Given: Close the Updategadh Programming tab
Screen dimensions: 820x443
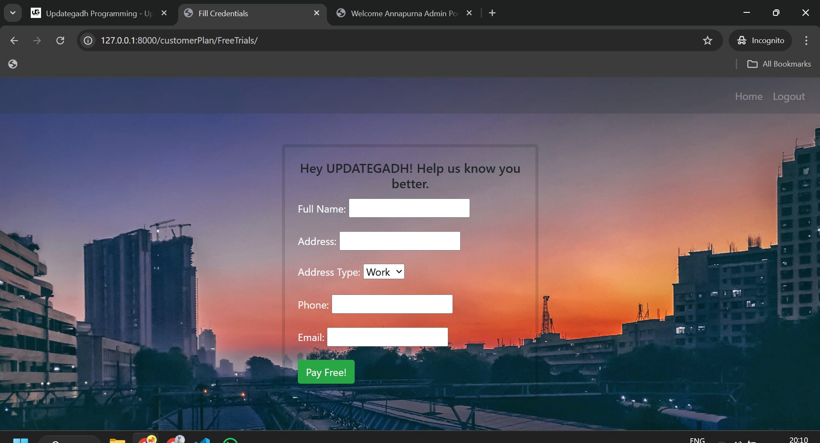Looking at the screenshot, I should pos(164,13).
